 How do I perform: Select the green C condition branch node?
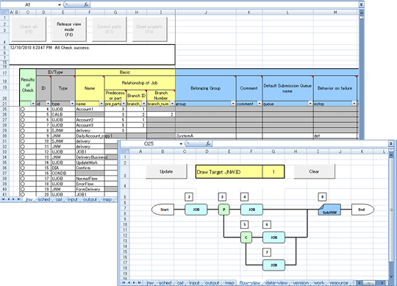tap(246, 237)
